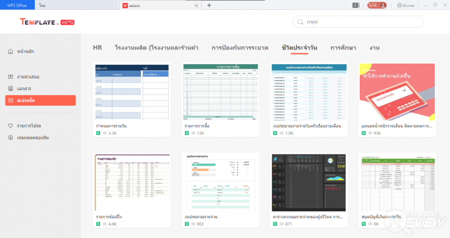Click the title above the 4.6K count

109,217
